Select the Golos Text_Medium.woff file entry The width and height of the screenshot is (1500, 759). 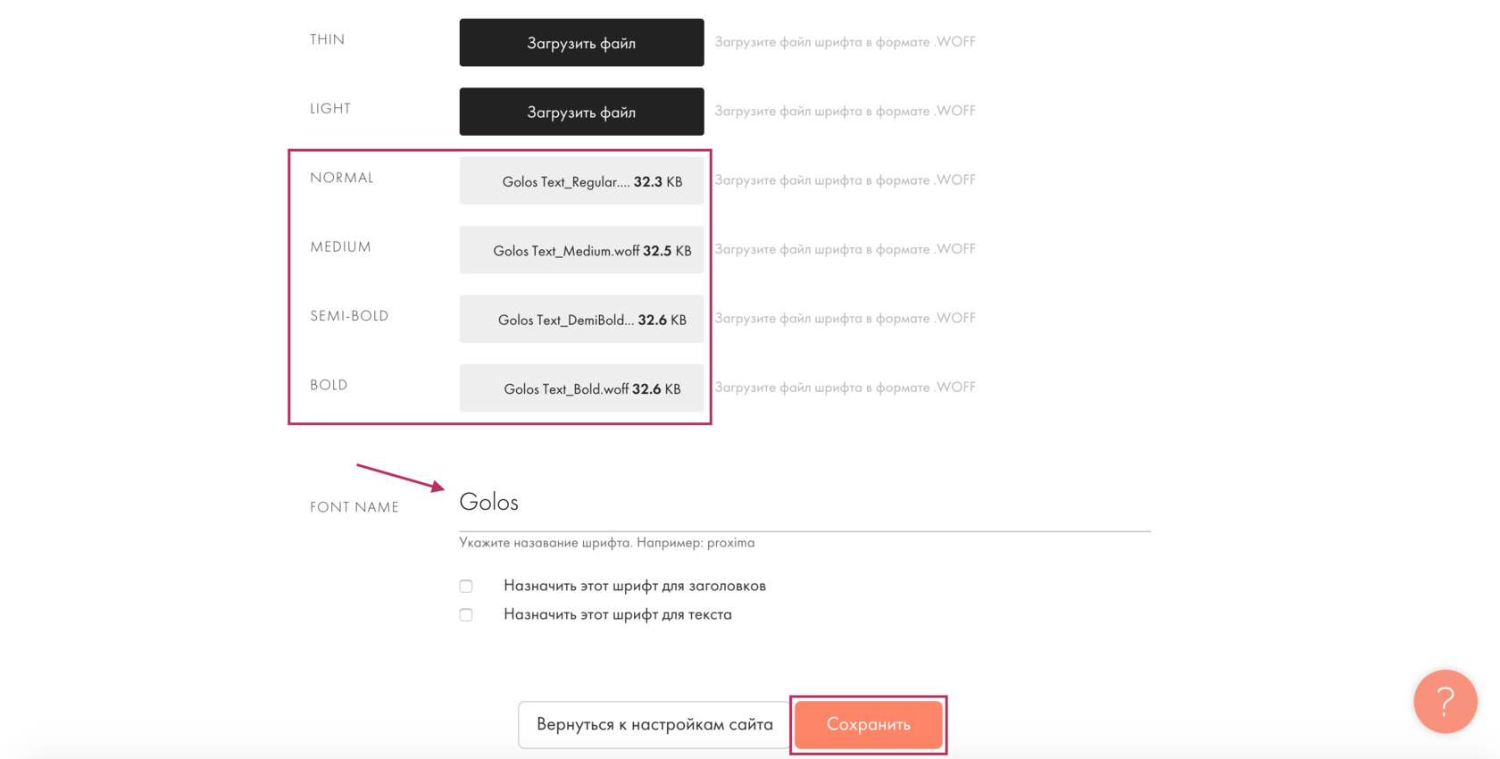(581, 250)
